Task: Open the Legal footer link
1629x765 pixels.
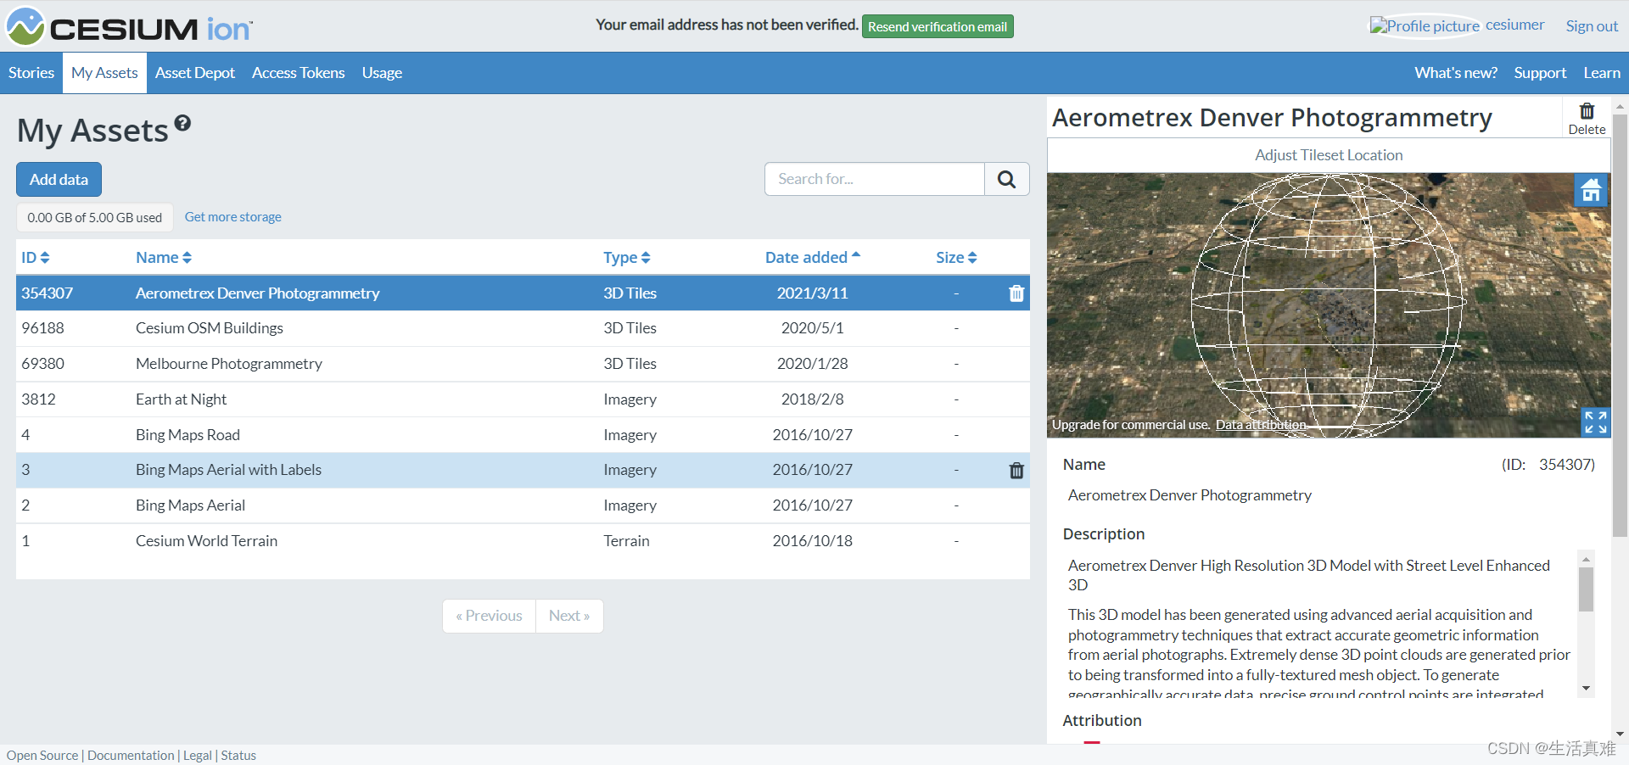Action: (x=198, y=756)
